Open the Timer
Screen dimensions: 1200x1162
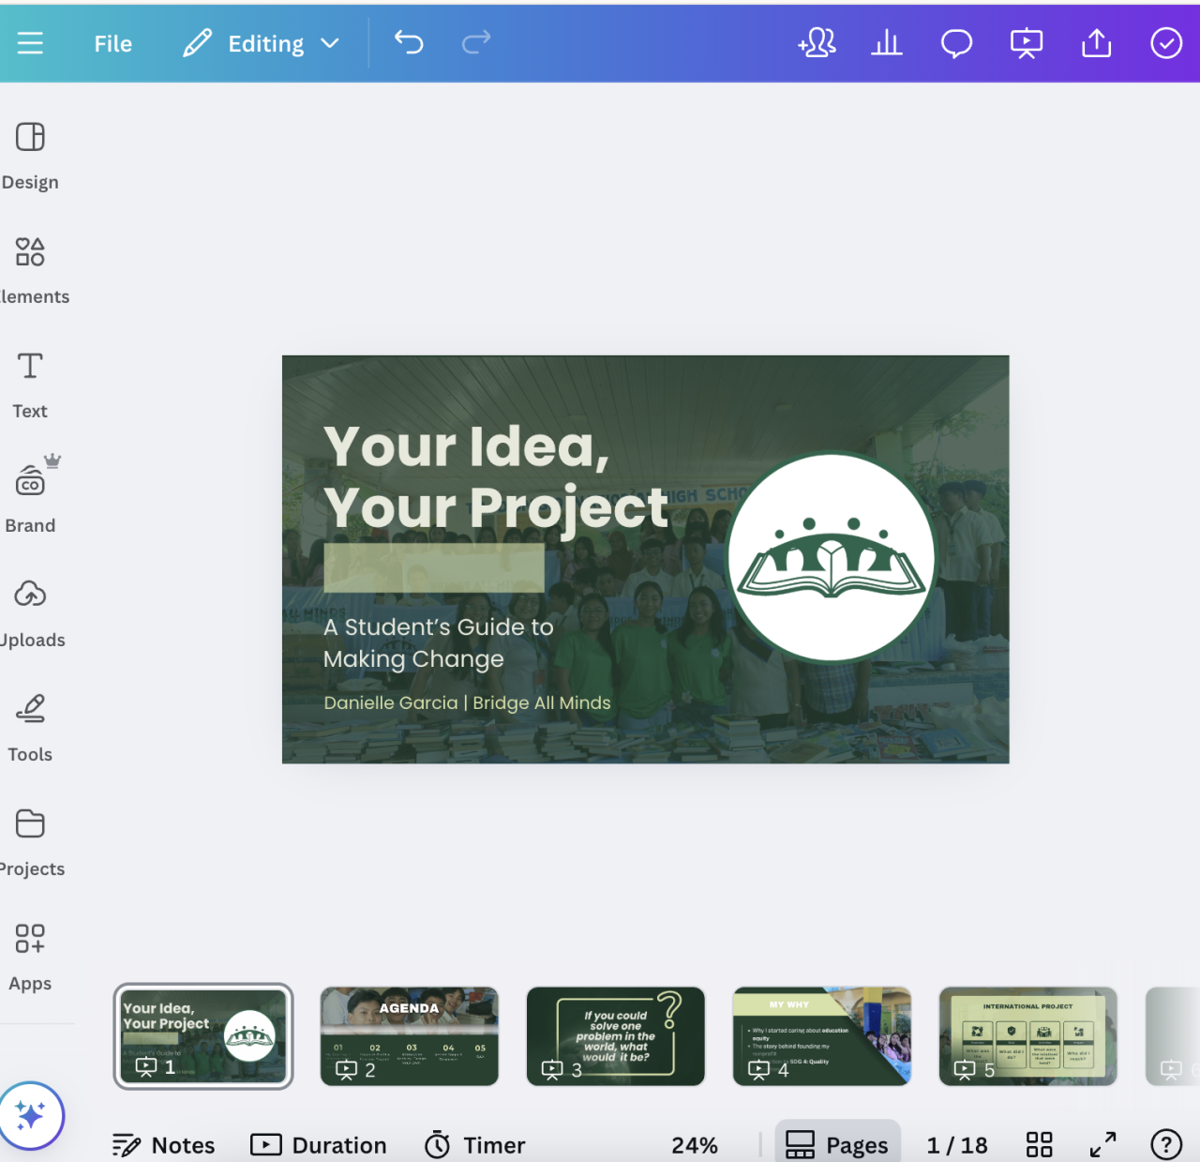point(474,1145)
